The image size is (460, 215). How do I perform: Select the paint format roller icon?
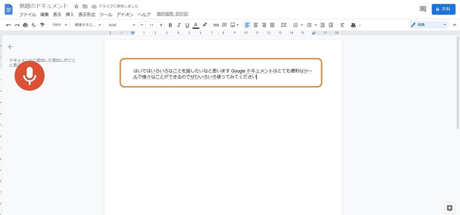[x=42, y=25]
